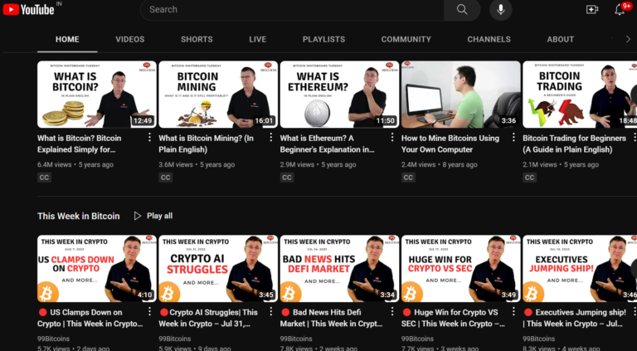The image size is (637, 351).
Task: Open Huge Win for Crypto vs SEC thumbnail
Action: [x=460, y=269]
